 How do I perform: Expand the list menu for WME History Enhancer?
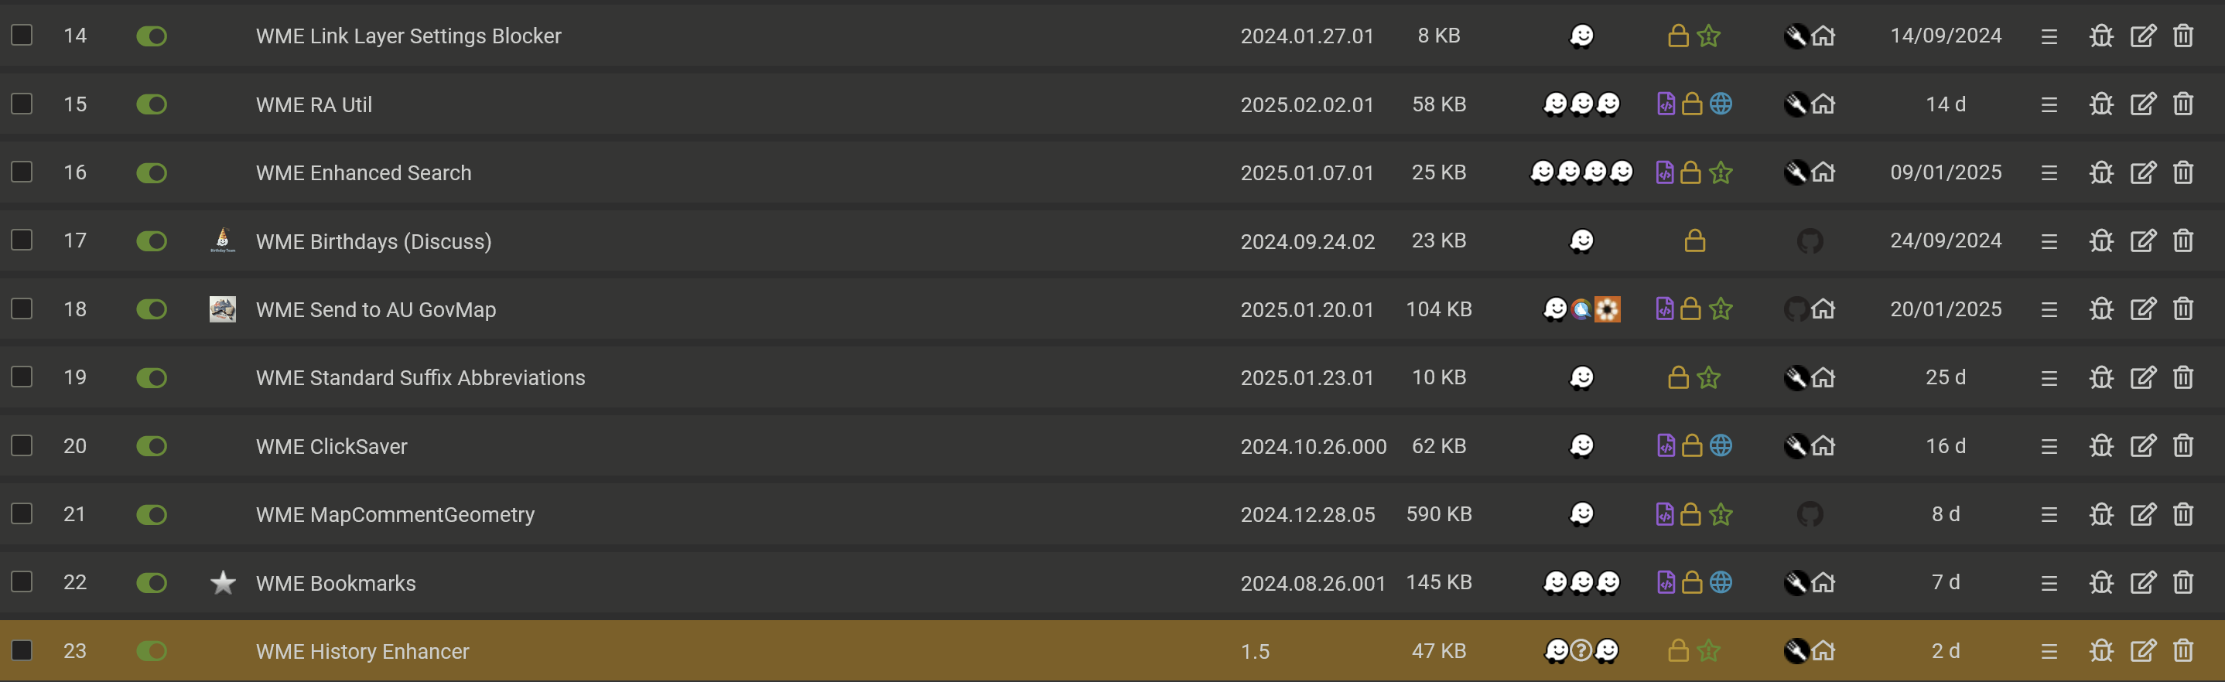tap(2049, 651)
